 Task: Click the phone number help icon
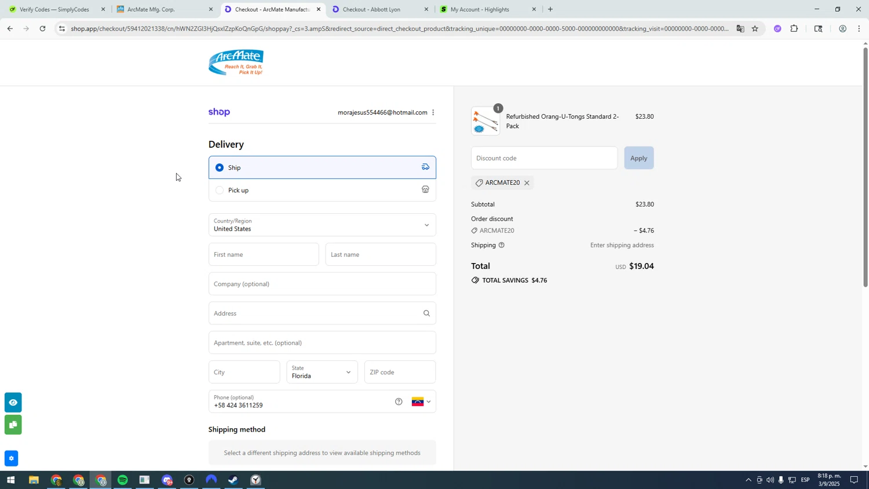tap(399, 402)
